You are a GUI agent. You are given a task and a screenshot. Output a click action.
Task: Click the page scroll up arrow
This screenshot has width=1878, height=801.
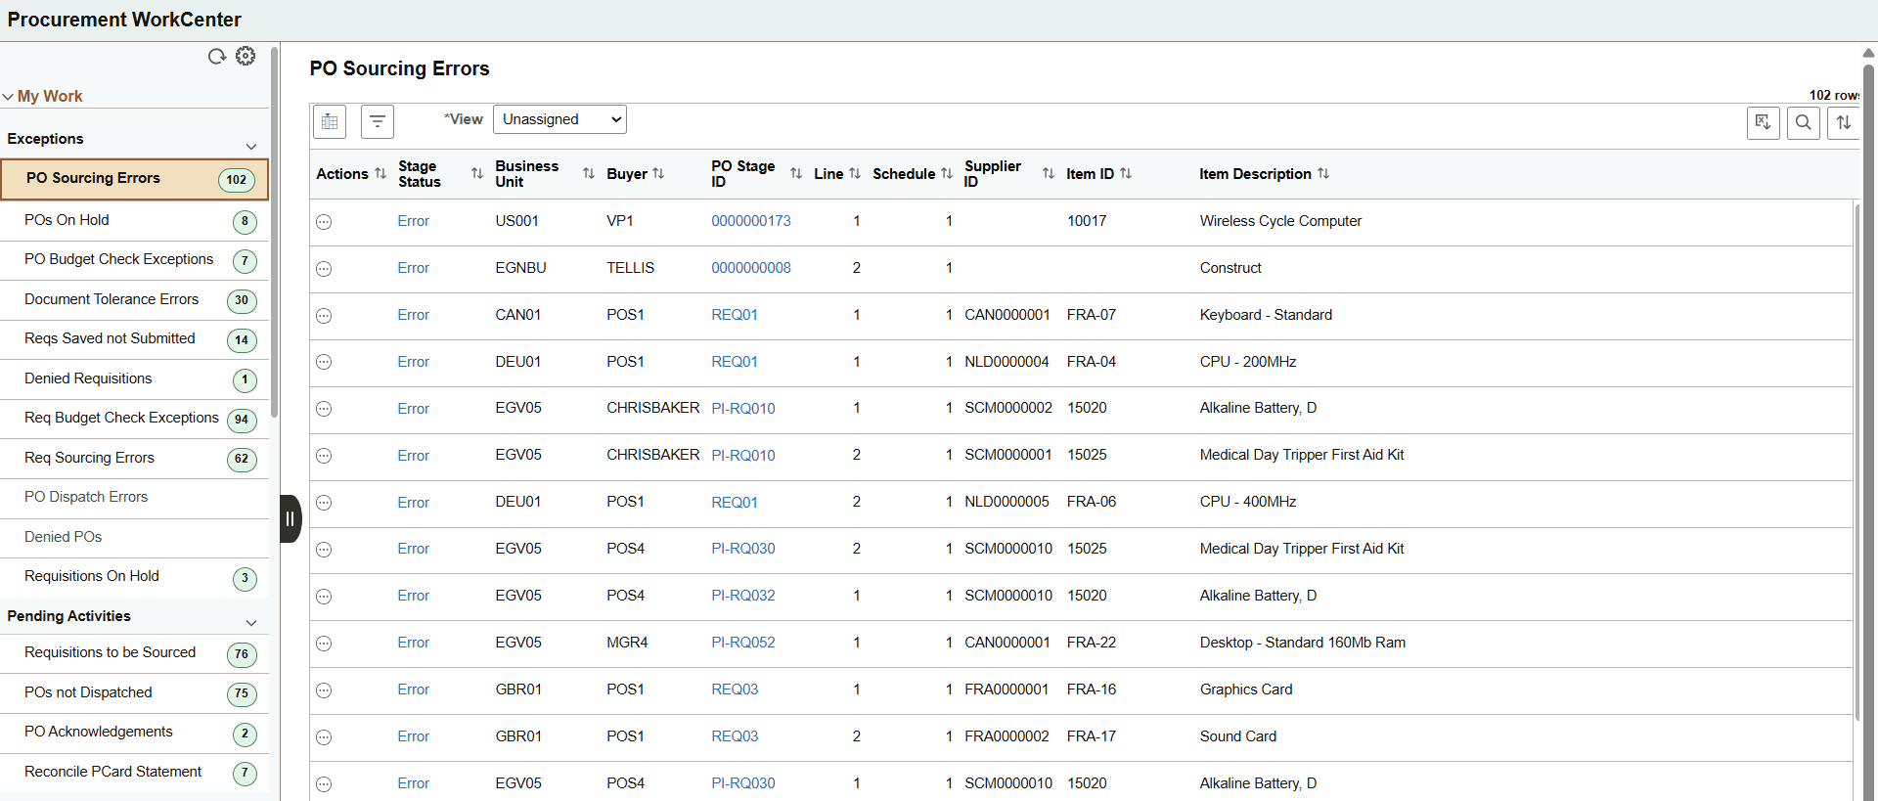[1869, 53]
